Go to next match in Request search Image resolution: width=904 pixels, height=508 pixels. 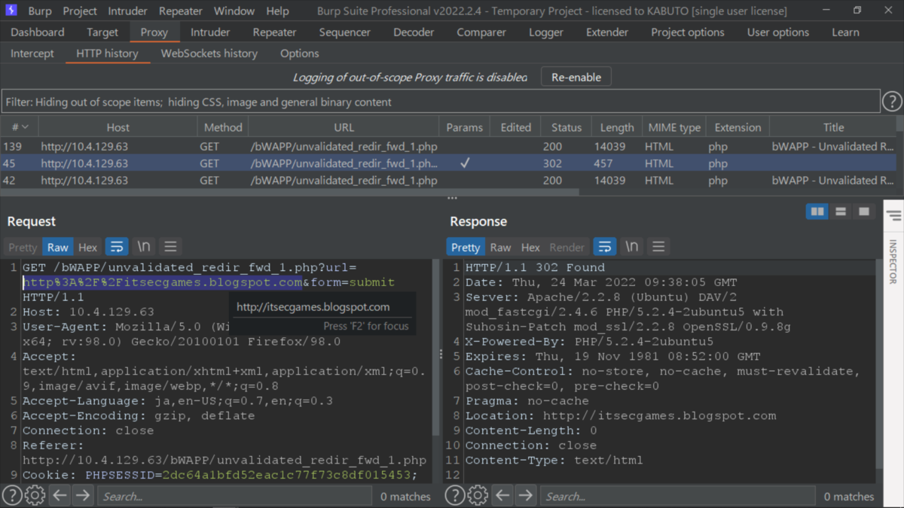pyautogui.click(x=83, y=495)
